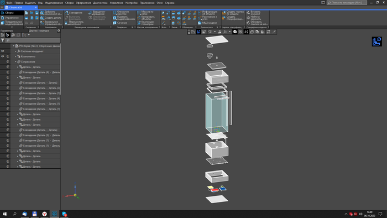Activate the Переместить компонент tool
Screen dimensions: 387x218
tap(74, 23)
